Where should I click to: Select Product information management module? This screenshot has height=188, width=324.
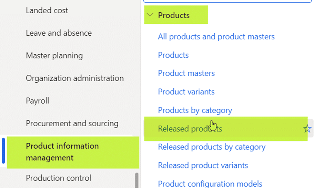[73, 152]
